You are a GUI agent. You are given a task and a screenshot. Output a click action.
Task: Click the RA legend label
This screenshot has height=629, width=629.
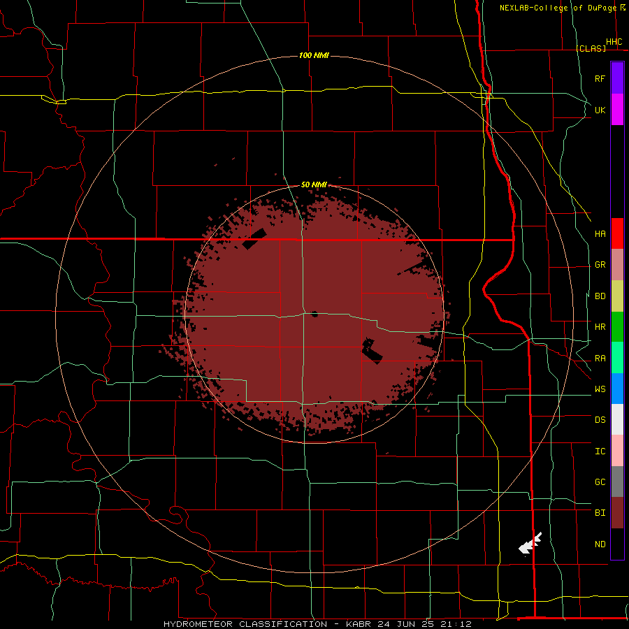tap(600, 359)
